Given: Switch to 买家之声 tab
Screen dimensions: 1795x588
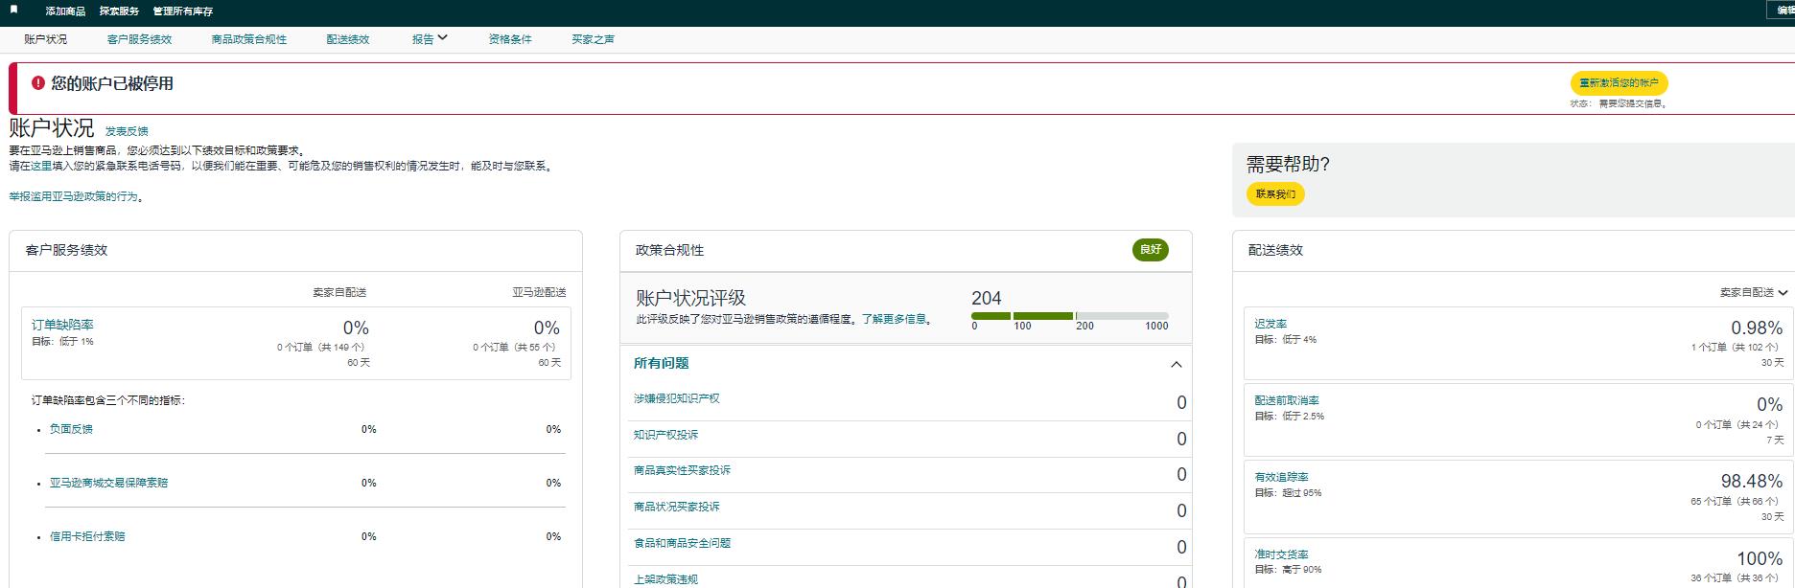Looking at the screenshot, I should click(593, 39).
